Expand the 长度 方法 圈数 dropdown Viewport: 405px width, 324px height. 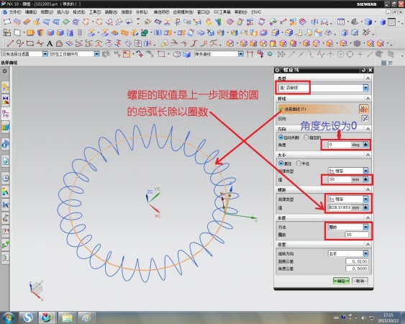coord(348,227)
